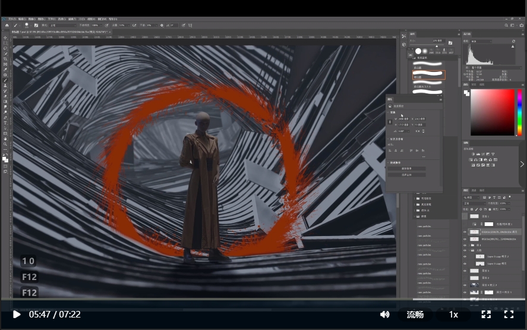Click the first quick action button in Properties
The width and height of the screenshot is (527, 330).
[406, 168]
